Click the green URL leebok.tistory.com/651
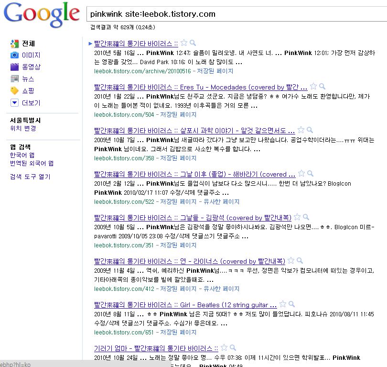 click(x=124, y=332)
